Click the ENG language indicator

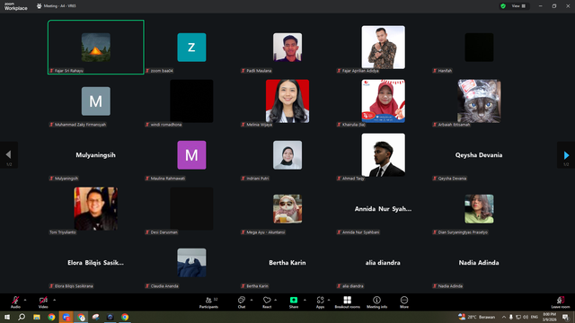[535, 317]
